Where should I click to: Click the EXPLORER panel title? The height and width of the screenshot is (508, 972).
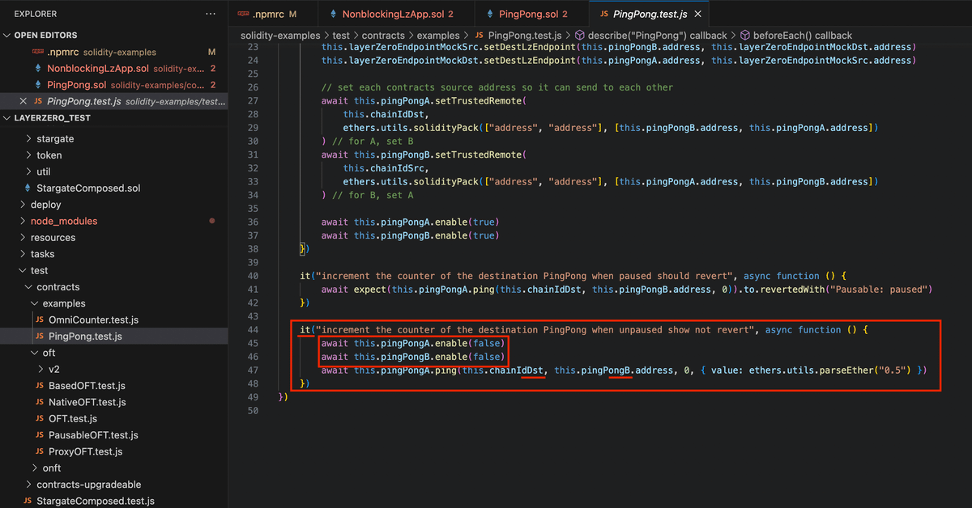pos(36,15)
